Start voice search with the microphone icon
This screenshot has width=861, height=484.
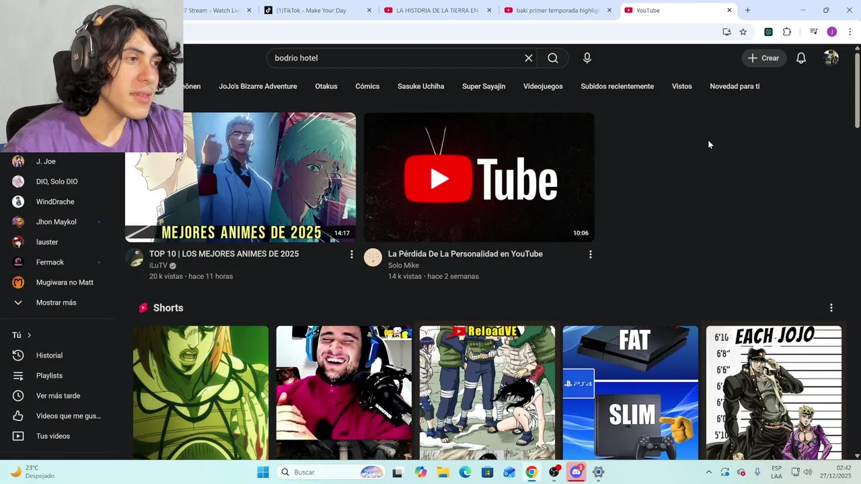587,58
